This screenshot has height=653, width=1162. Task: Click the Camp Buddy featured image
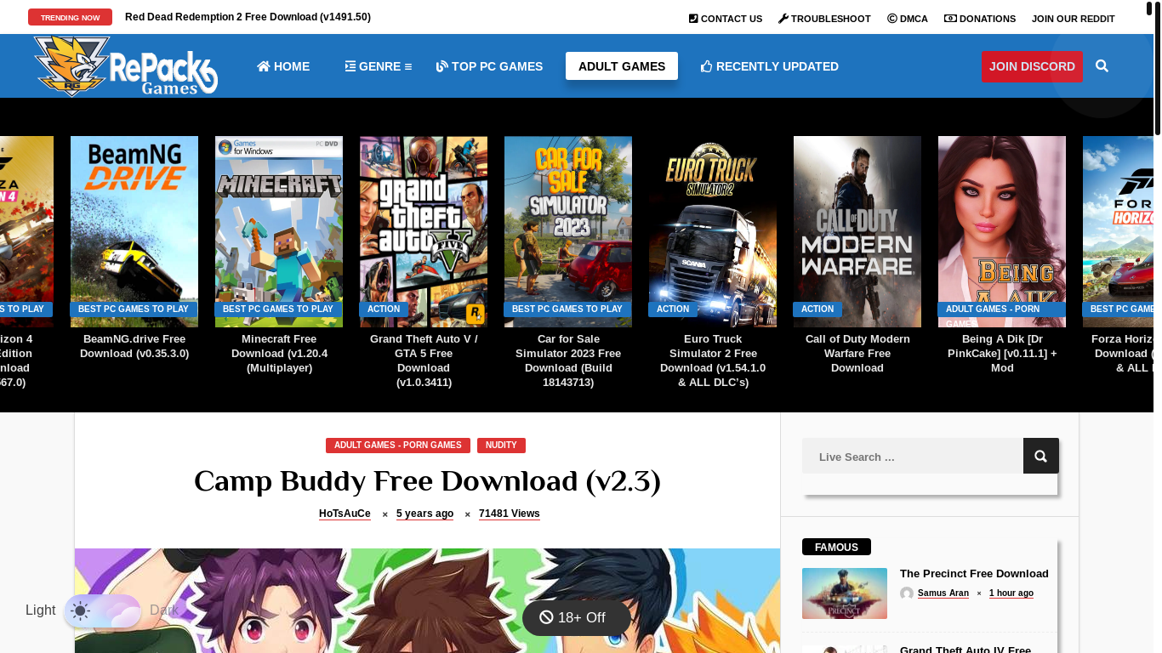click(427, 600)
